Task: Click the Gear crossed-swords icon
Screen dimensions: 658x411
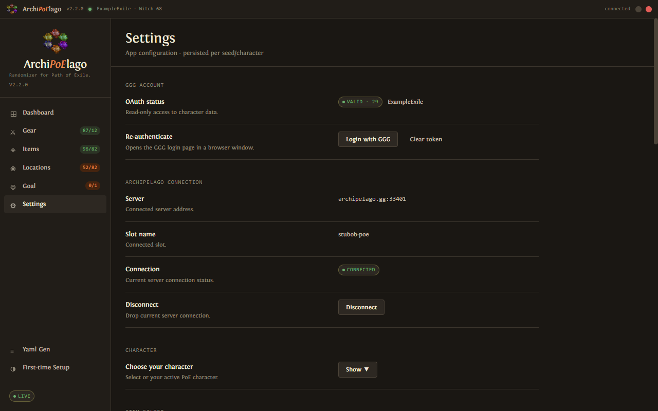Action: [x=13, y=132]
